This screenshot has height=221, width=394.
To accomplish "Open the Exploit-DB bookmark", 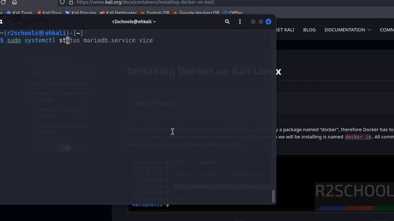I will tap(155, 13).
